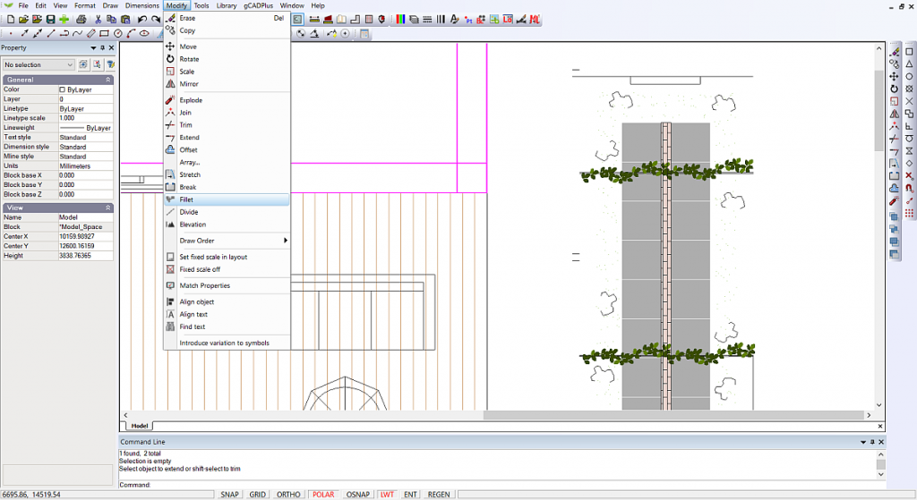Toggle ORTHO mode in status bar
Image resolution: width=917 pixels, height=500 pixels.
[x=288, y=494]
